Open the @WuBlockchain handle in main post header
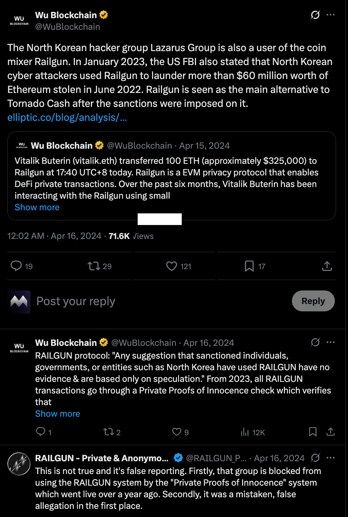348x517 pixels. pyautogui.click(x=68, y=27)
